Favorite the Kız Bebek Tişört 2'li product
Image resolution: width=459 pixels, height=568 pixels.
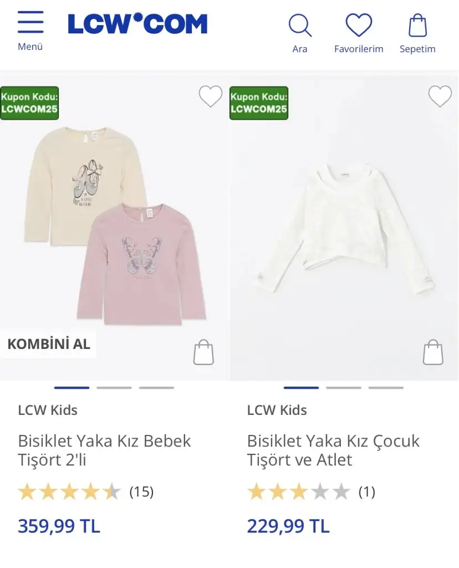pyautogui.click(x=211, y=97)
